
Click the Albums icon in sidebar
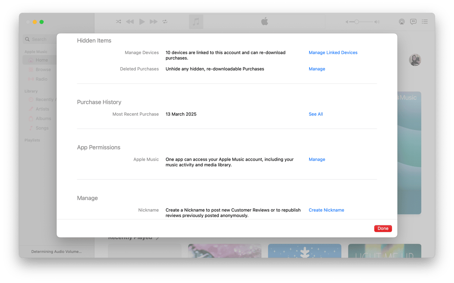tap(31, 119)
